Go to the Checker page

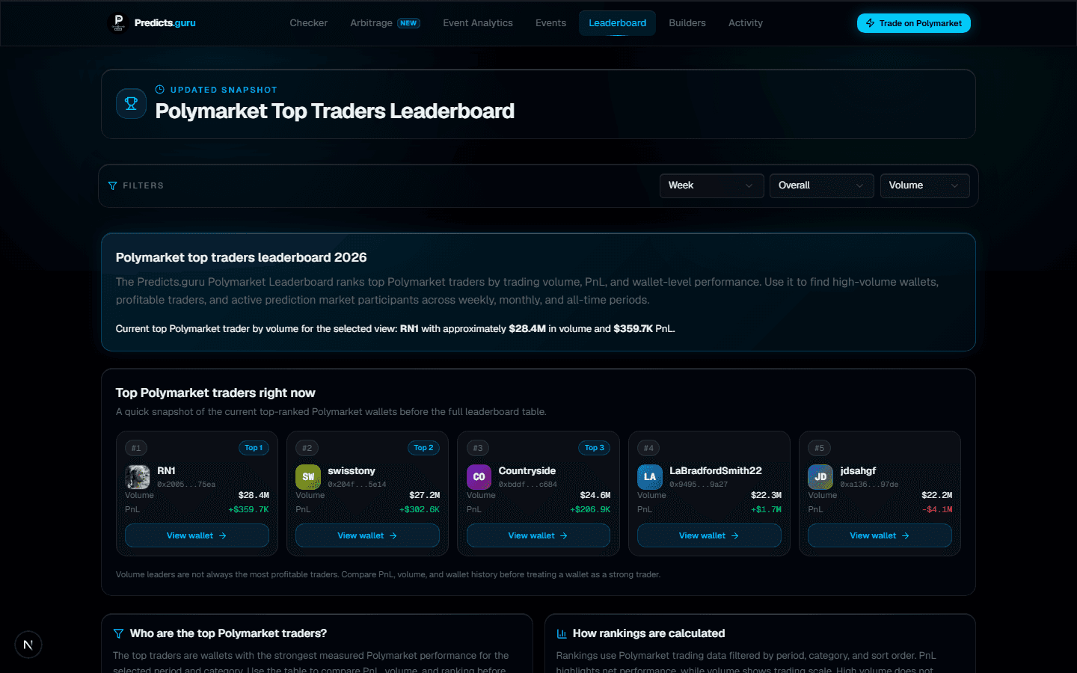pyautogui.click(x=309, y=23)
